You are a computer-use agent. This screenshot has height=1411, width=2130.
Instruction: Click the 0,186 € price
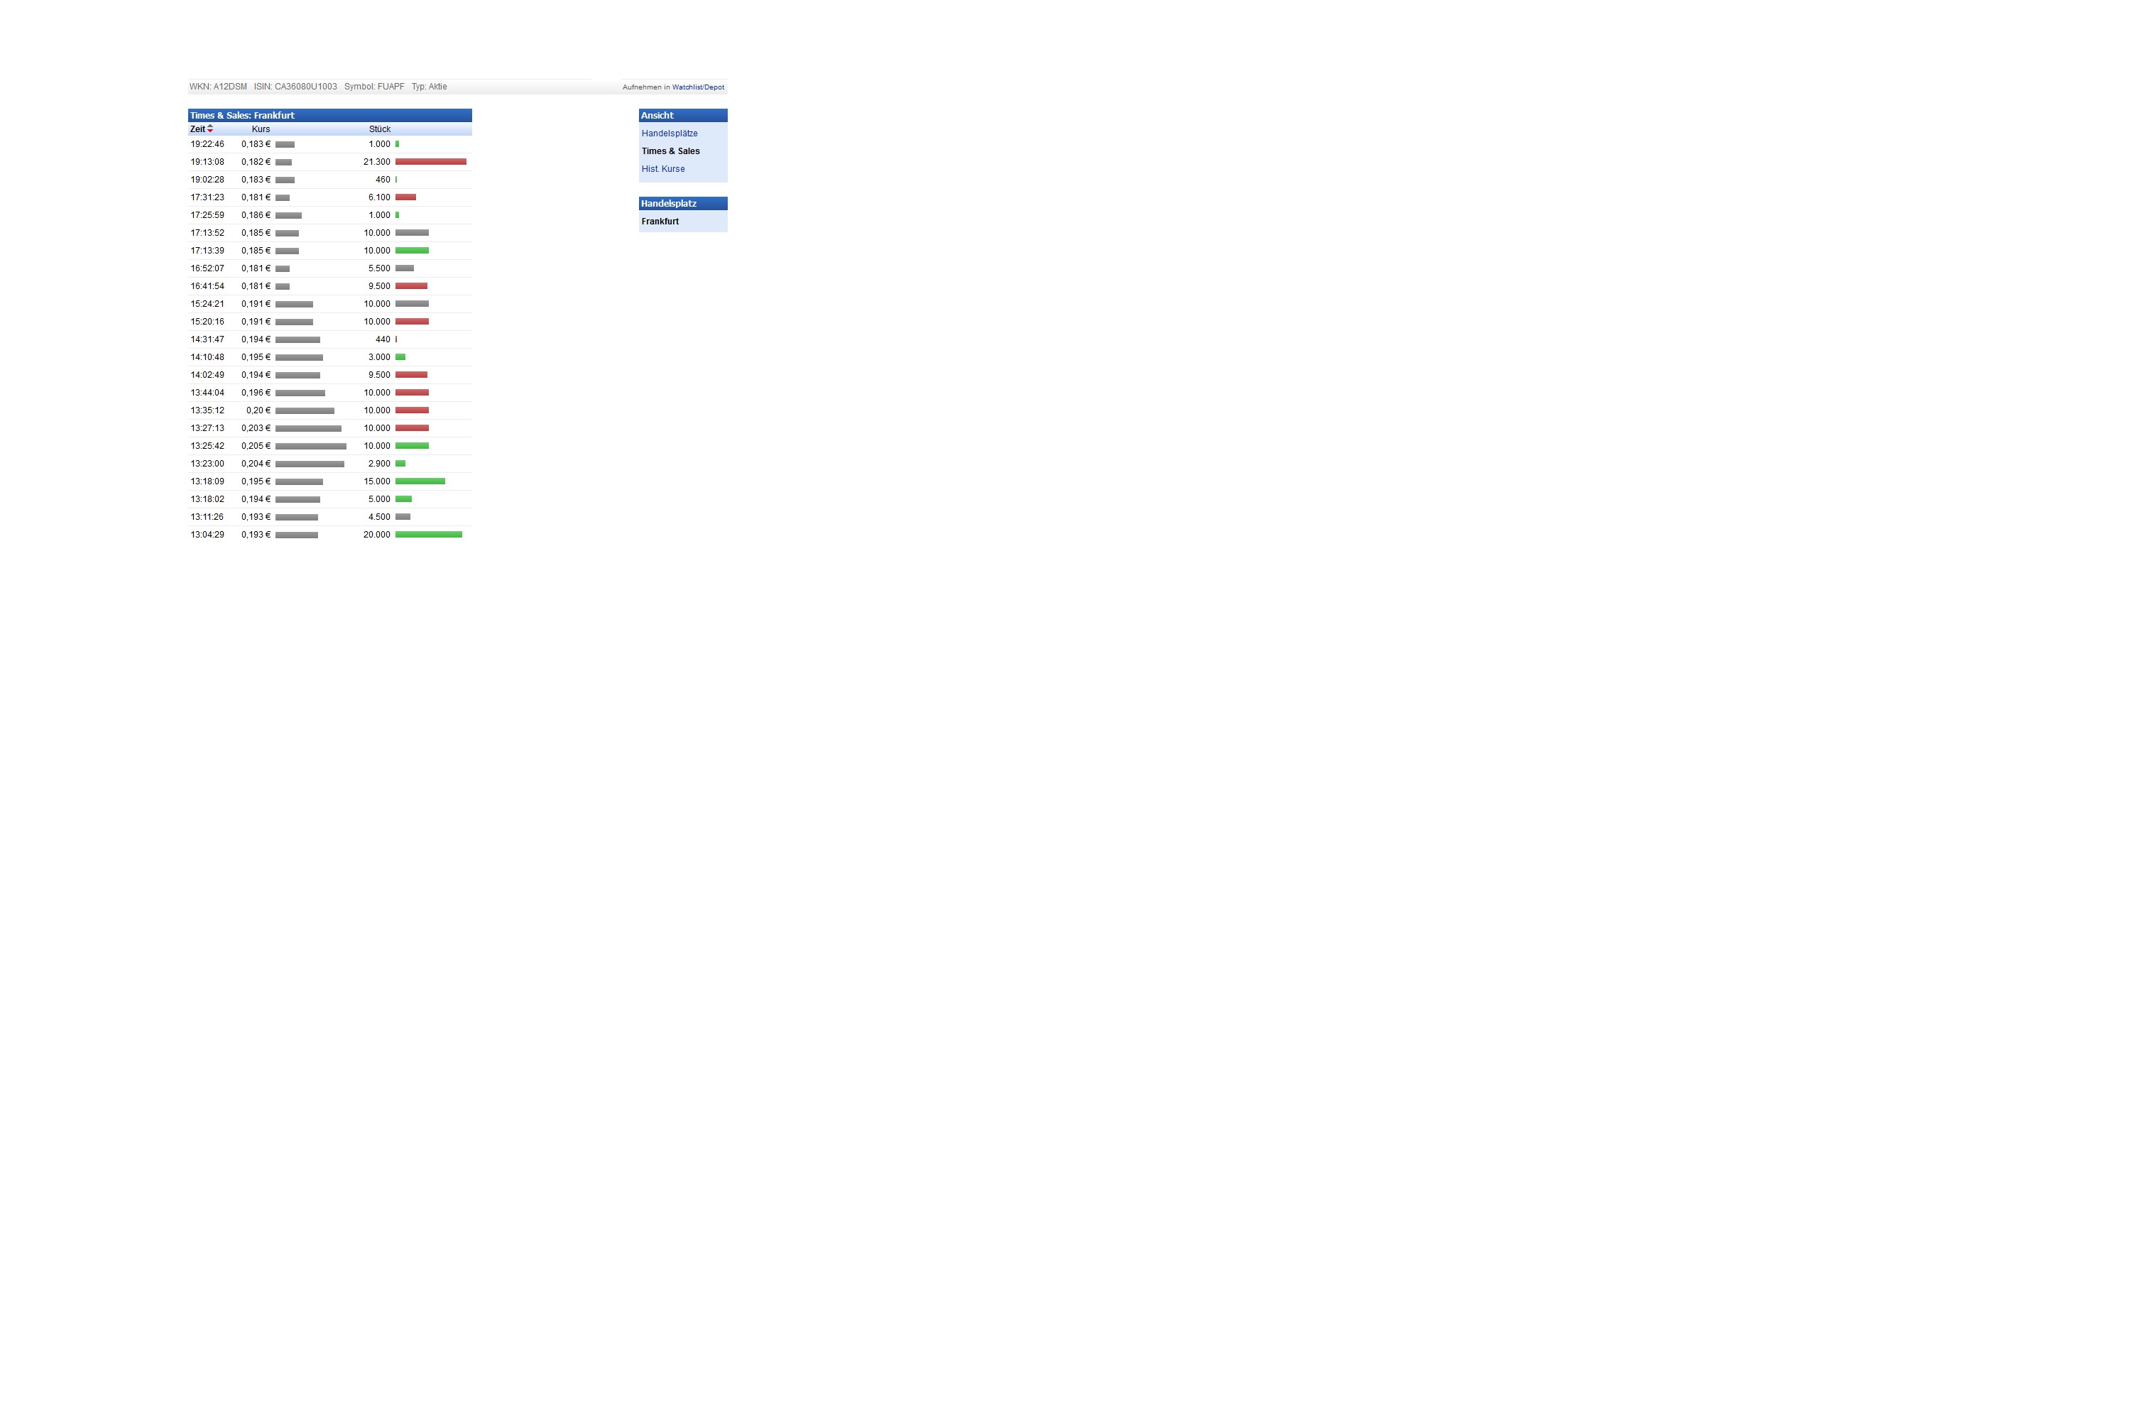click(256, 215)
